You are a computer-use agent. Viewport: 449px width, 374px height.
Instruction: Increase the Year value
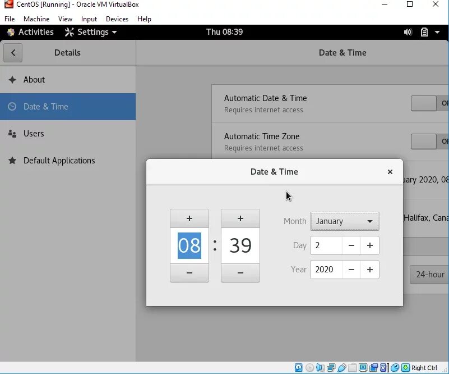369,270
